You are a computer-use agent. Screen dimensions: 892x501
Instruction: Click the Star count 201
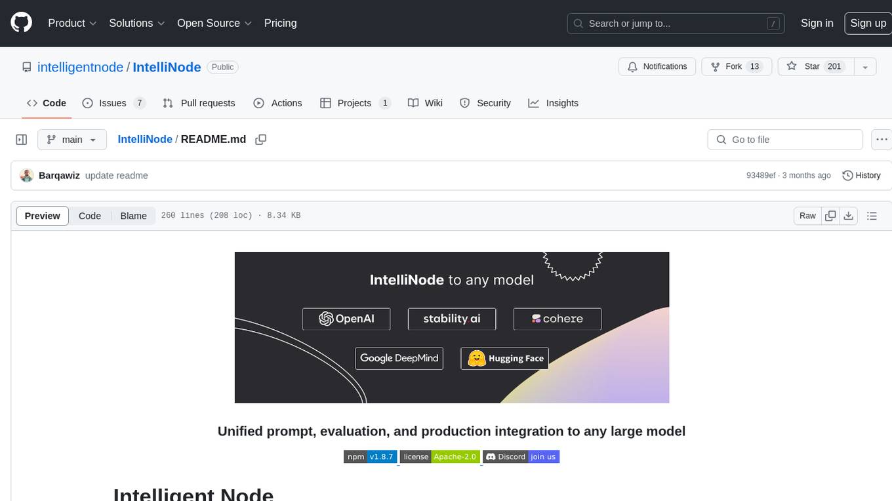[834, 66]
